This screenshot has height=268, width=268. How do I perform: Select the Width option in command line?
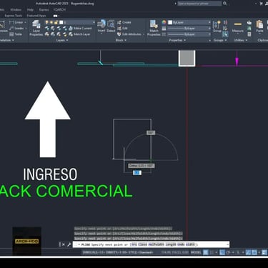191,244
